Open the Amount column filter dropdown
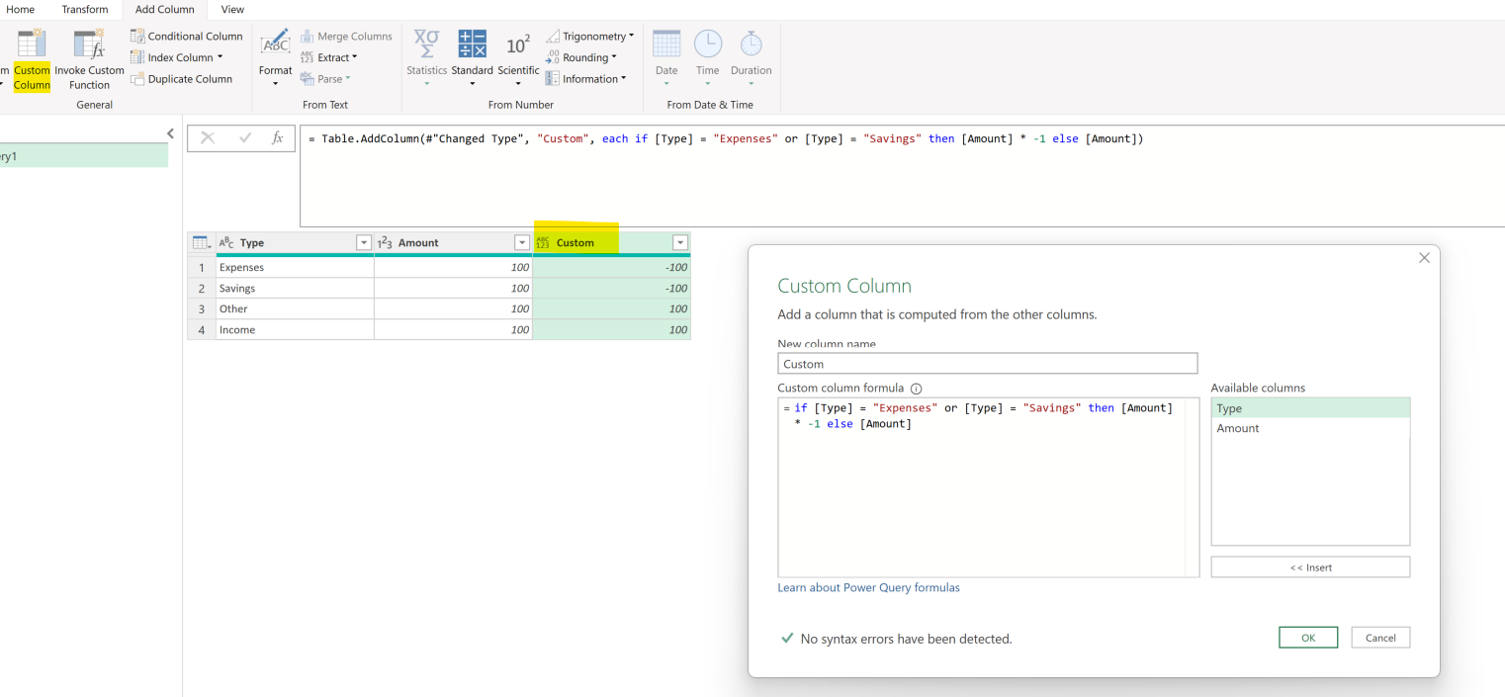The width and height of the screenshot is (1505, 697). click(522, 242)
